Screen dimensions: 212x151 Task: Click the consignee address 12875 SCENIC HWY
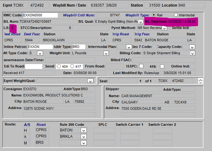[x=60, y=108]
